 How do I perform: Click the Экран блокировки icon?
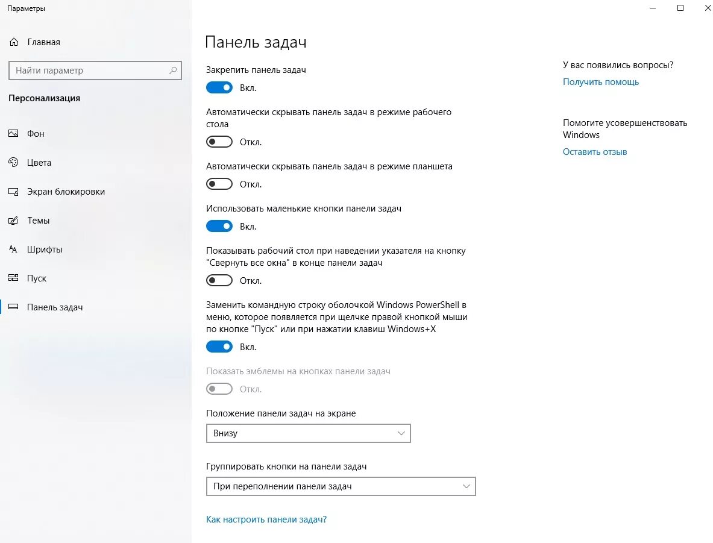(x=14, y=192)
